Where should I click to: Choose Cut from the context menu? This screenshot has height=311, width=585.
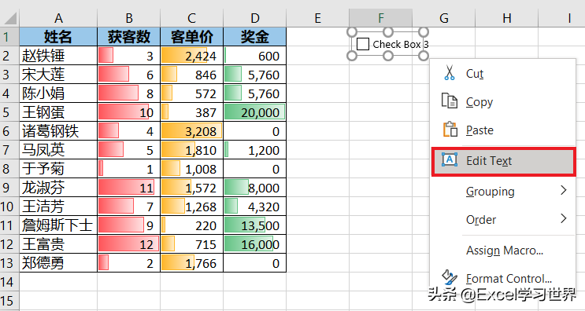(x=502, y=73)
